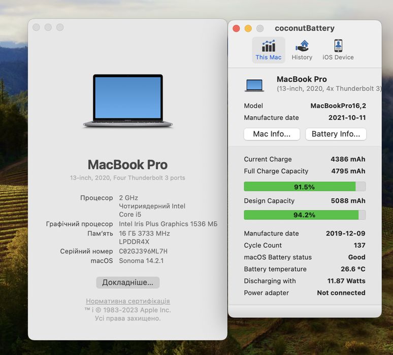This screenshot has height=355, width=393.
Task: Click the macOS Battery status Good value
Action: click(356, 257)
